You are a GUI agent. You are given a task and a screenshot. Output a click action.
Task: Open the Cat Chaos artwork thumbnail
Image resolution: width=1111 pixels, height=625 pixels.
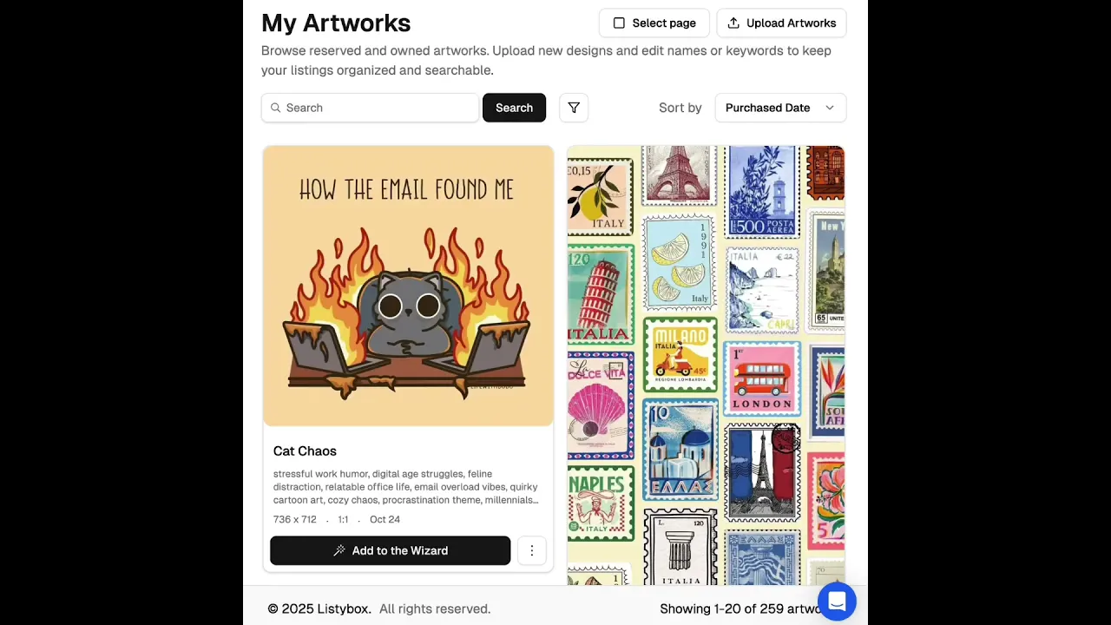click(x=408, y=286)
